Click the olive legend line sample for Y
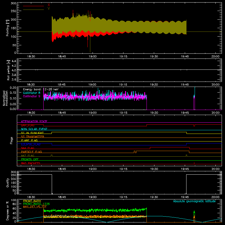The image size is (225, 225). click(x=33, y=10)
